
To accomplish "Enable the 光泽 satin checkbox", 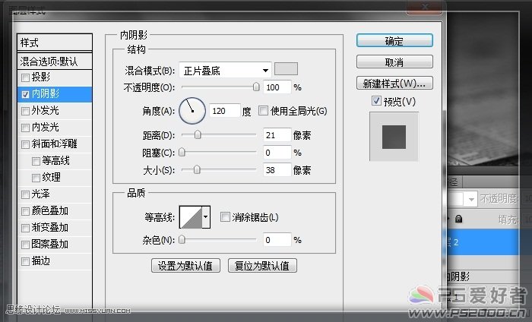I will pos(25,194).
